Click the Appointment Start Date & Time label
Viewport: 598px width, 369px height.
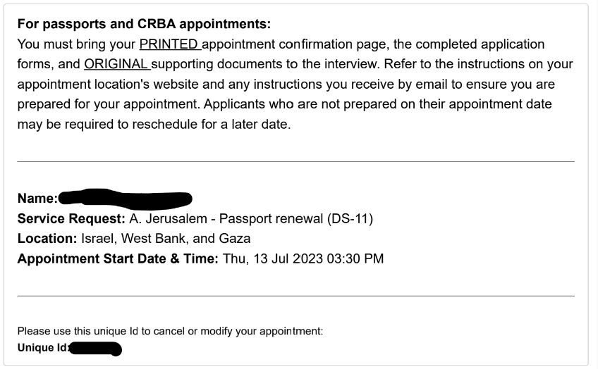118,258
